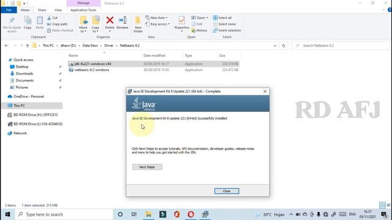The image size is (392, 220).
Task: Sort by the Type column header
Action: coord(188,56)
